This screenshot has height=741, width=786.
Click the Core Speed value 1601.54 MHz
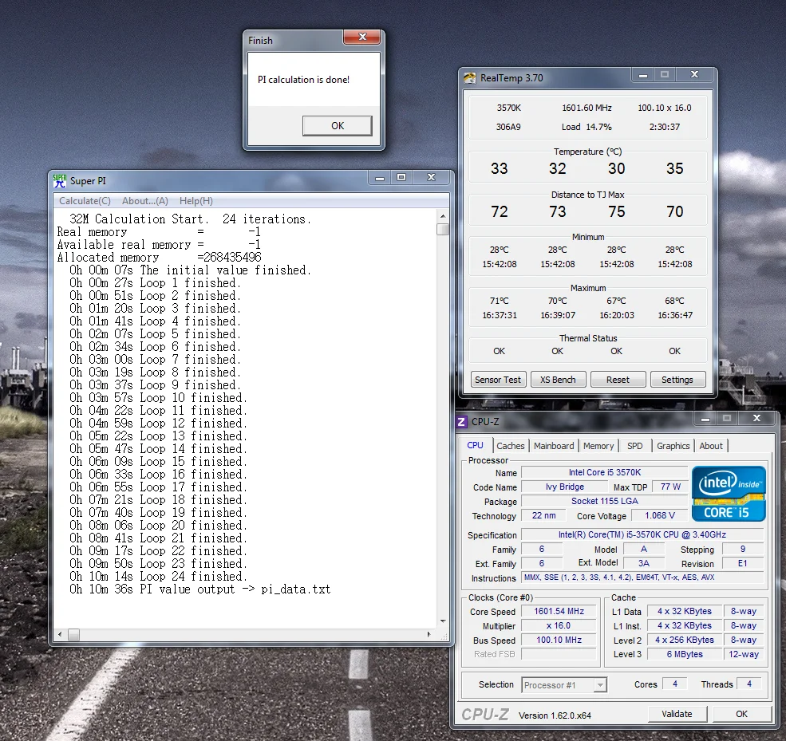tap(559, 611)
